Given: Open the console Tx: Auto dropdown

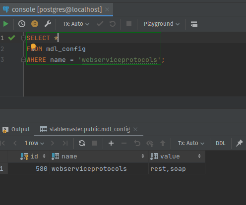Looking at the screenshot, I should (x=76, y=24).
